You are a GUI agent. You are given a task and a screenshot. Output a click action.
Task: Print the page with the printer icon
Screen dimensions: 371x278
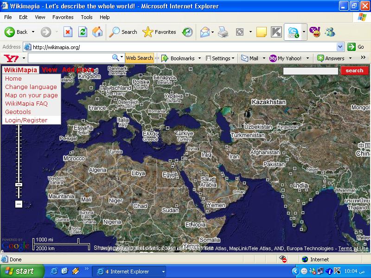point(223,32)
